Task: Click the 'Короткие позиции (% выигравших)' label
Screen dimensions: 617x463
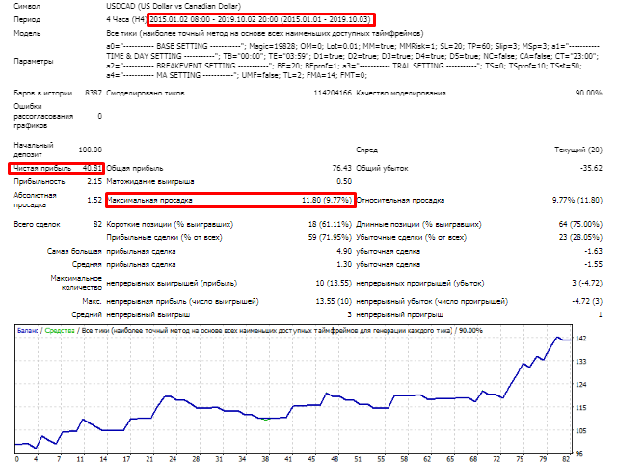Action: pos(170,225)
